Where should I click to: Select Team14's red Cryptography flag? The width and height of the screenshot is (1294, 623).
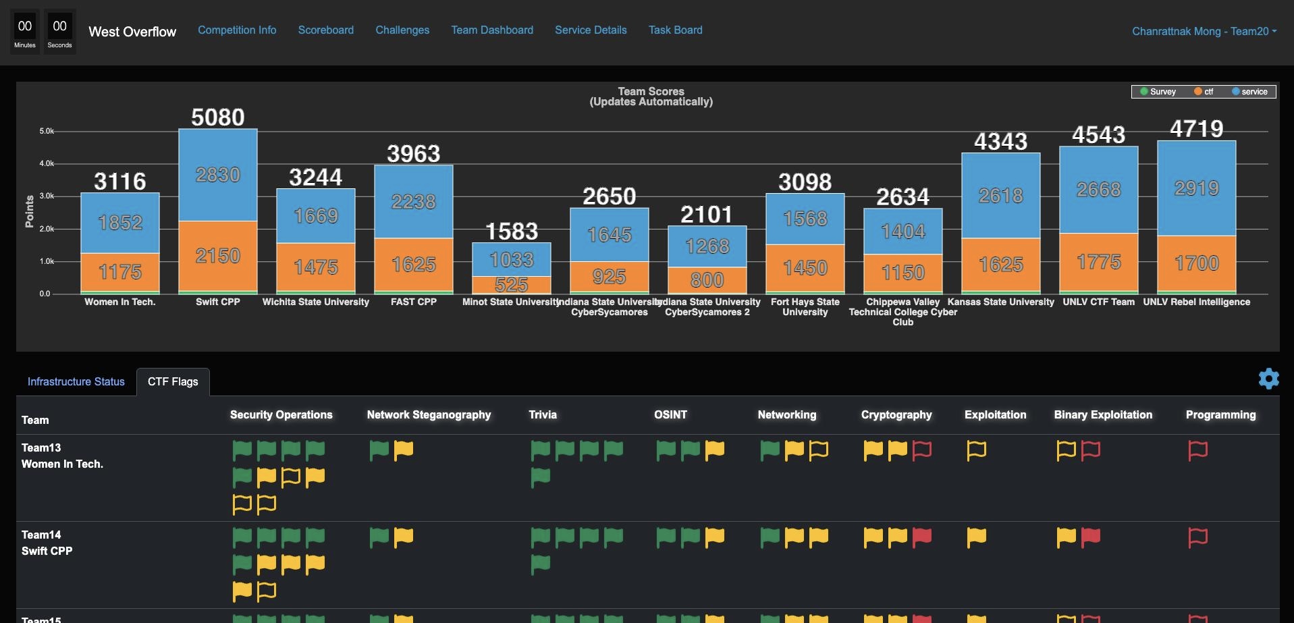(x=921, y=537)
